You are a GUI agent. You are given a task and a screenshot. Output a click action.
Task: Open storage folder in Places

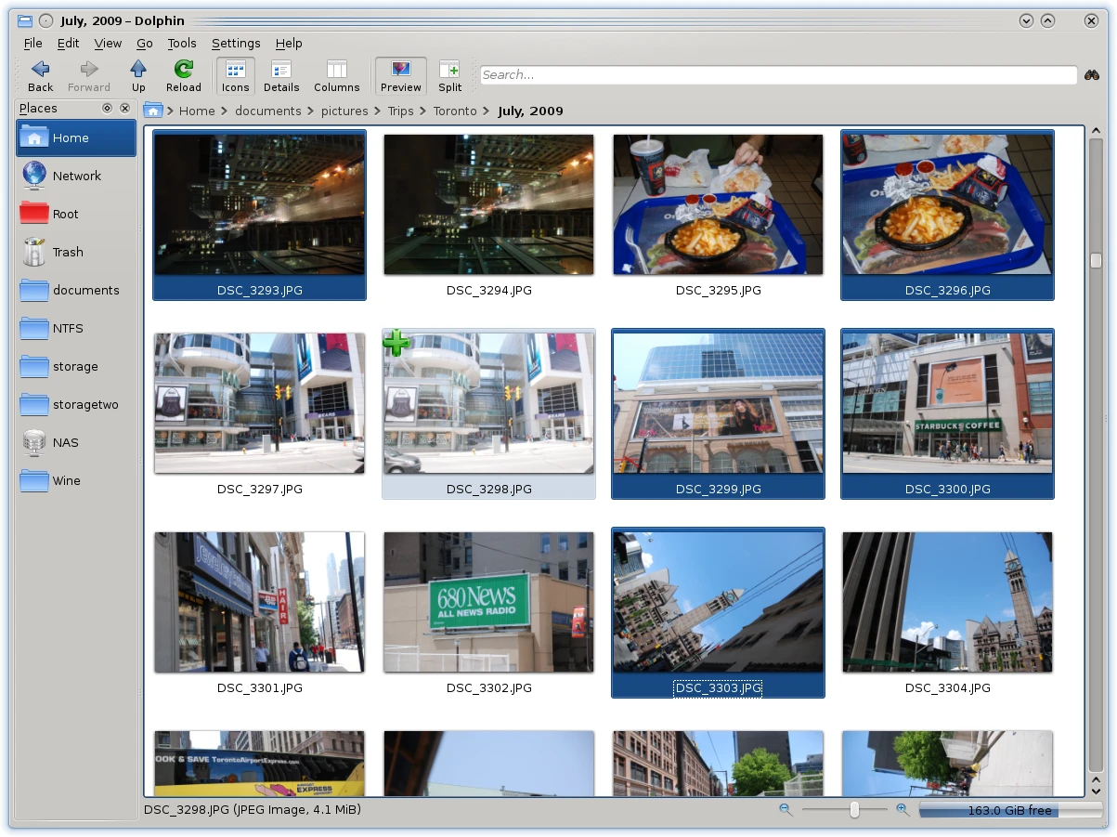[x=76, y=366]
